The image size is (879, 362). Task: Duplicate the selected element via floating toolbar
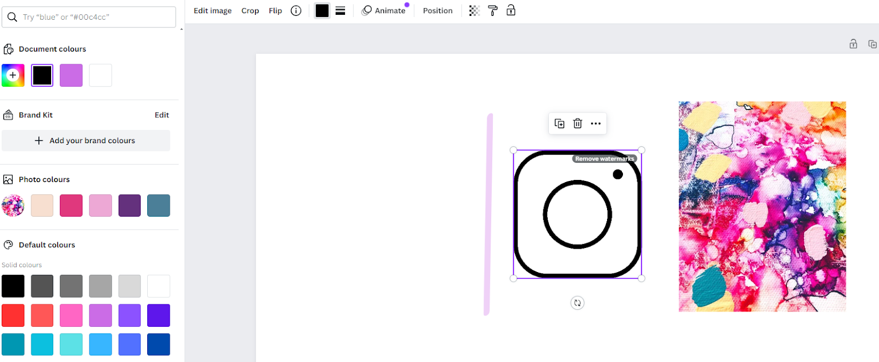pyautogui.click(x=559, y=123)
